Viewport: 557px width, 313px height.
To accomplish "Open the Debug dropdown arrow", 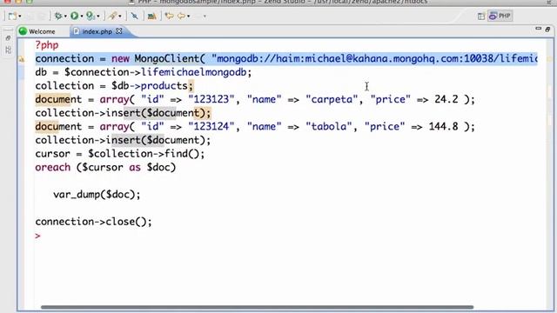I will pyautogui.click(x=65, y=17).
